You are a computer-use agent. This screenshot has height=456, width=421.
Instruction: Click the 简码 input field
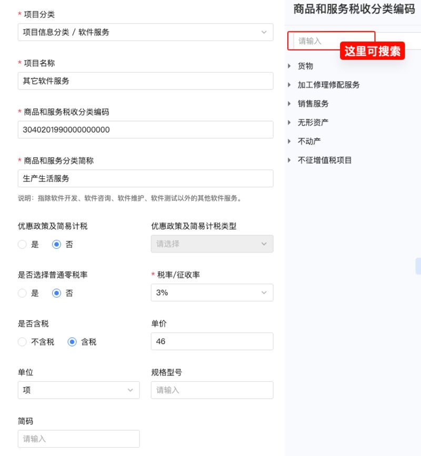(78, 439)
